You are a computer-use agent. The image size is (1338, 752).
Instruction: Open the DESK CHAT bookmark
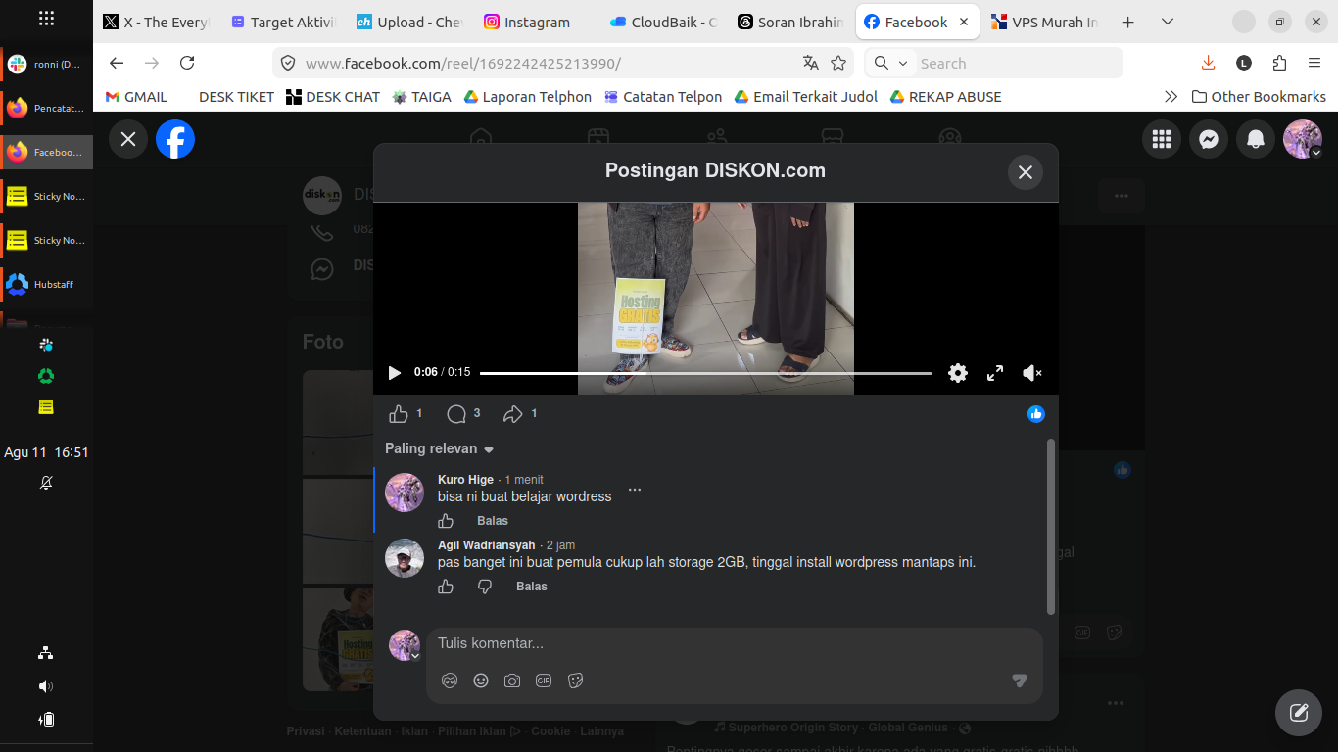coord(333,97)
